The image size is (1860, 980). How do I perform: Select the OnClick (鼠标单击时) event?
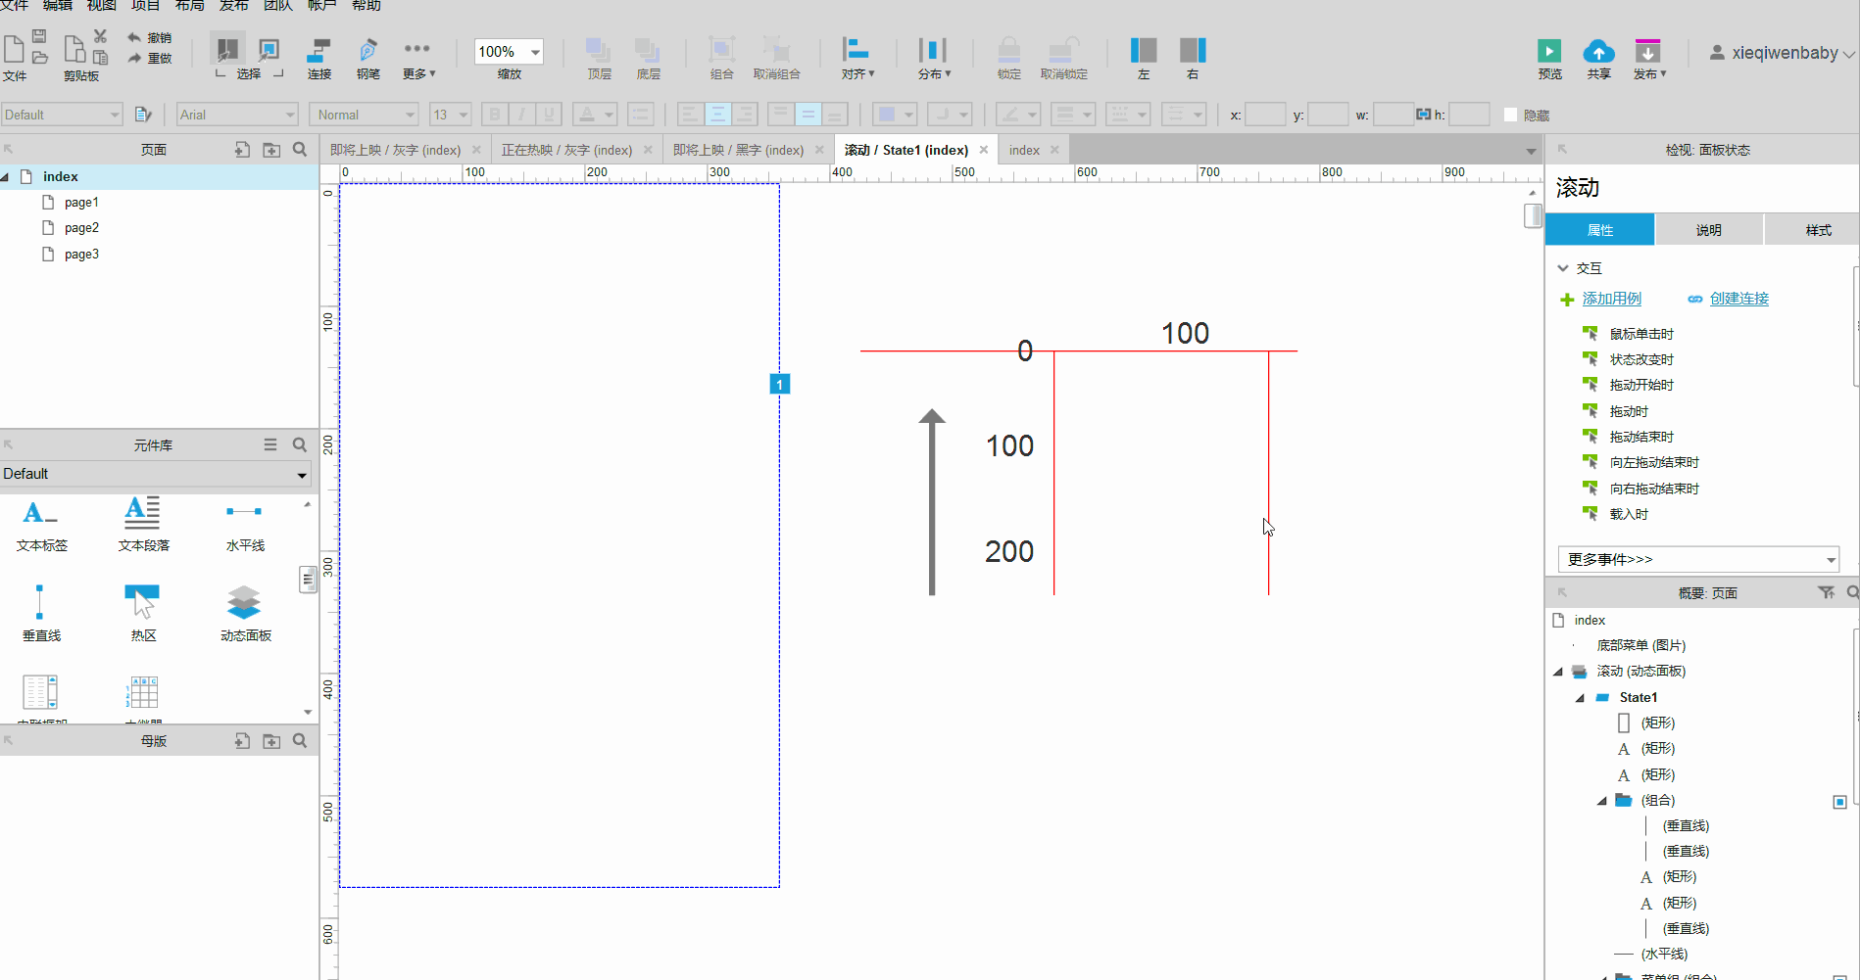pos(1641,334)
